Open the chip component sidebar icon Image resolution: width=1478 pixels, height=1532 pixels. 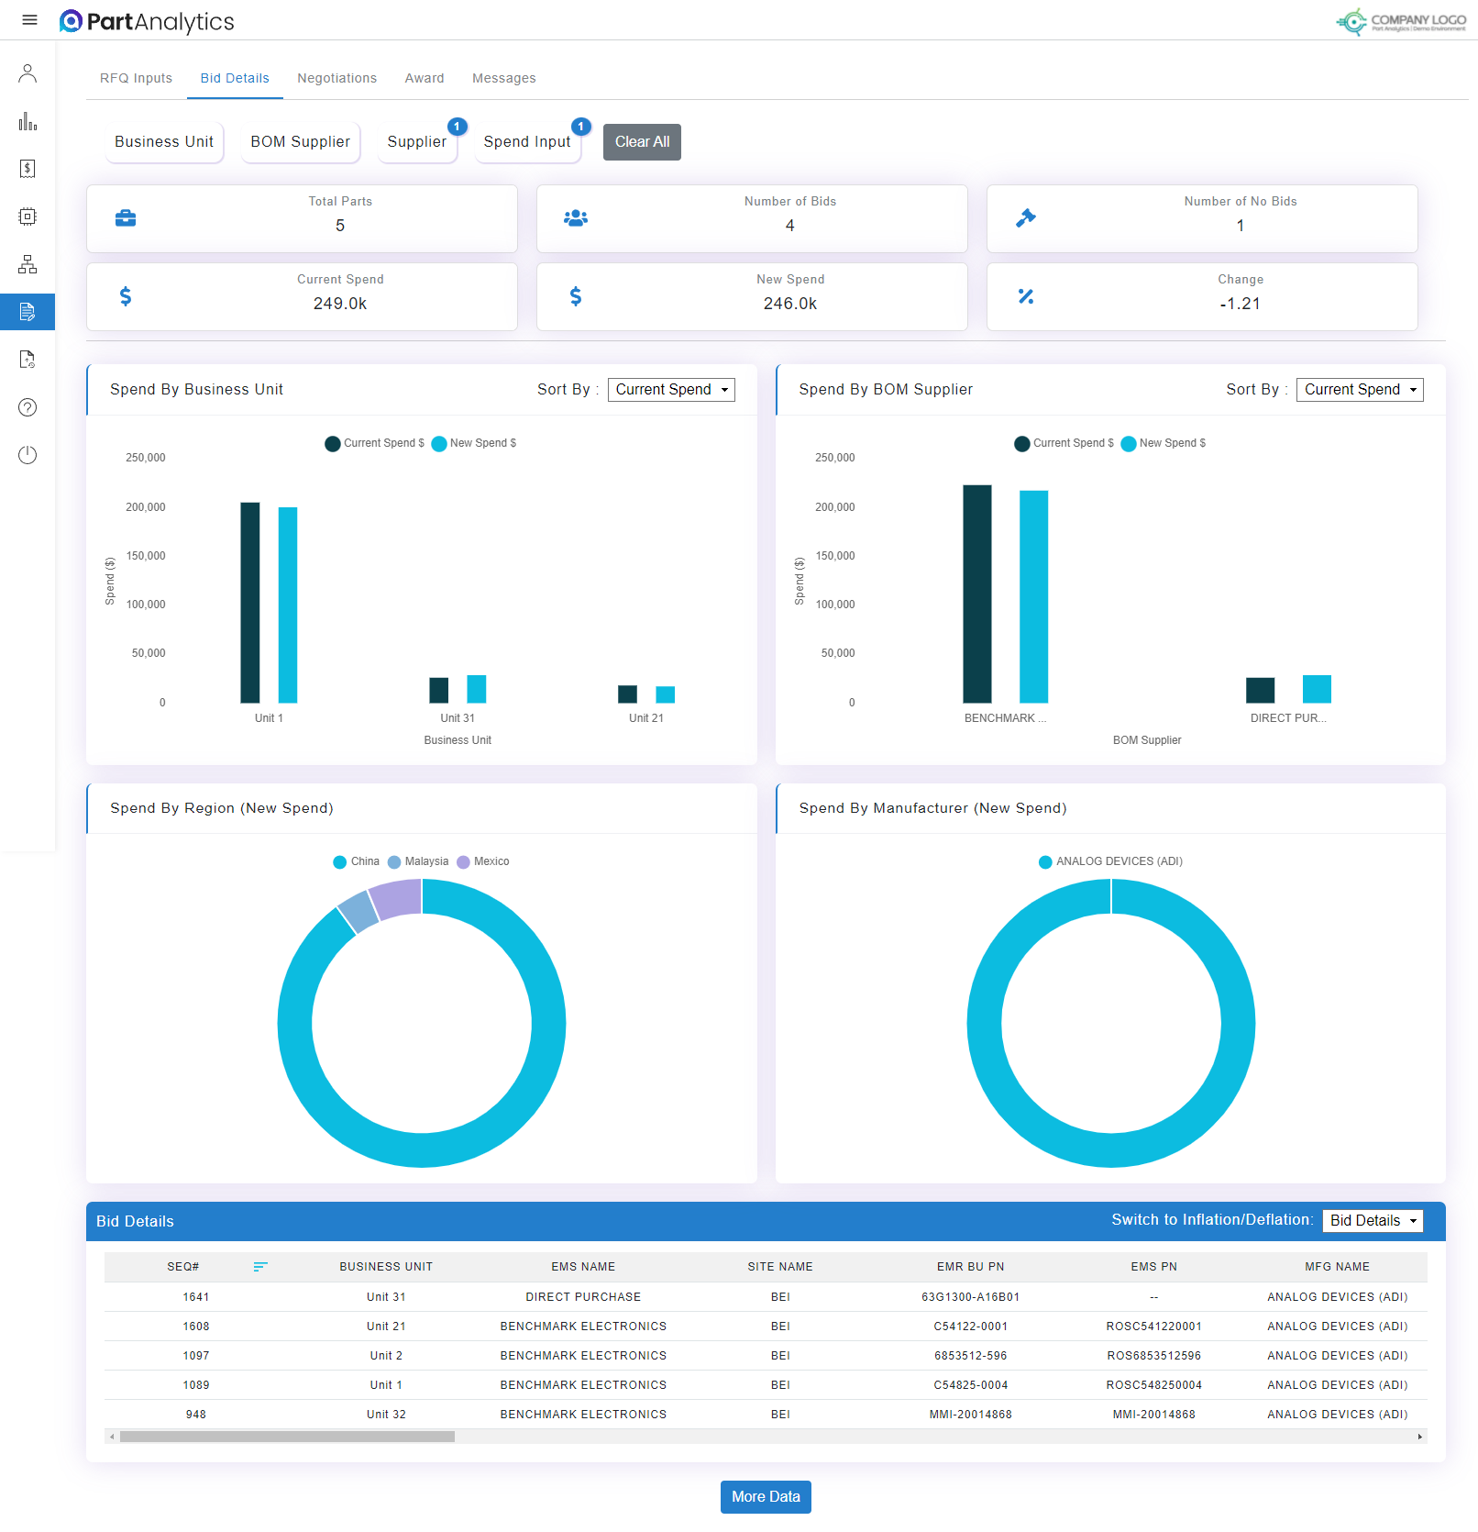28,216
